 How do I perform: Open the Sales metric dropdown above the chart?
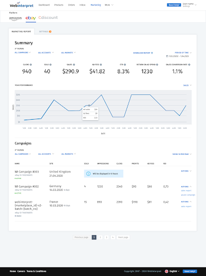(x=187, y=85)
